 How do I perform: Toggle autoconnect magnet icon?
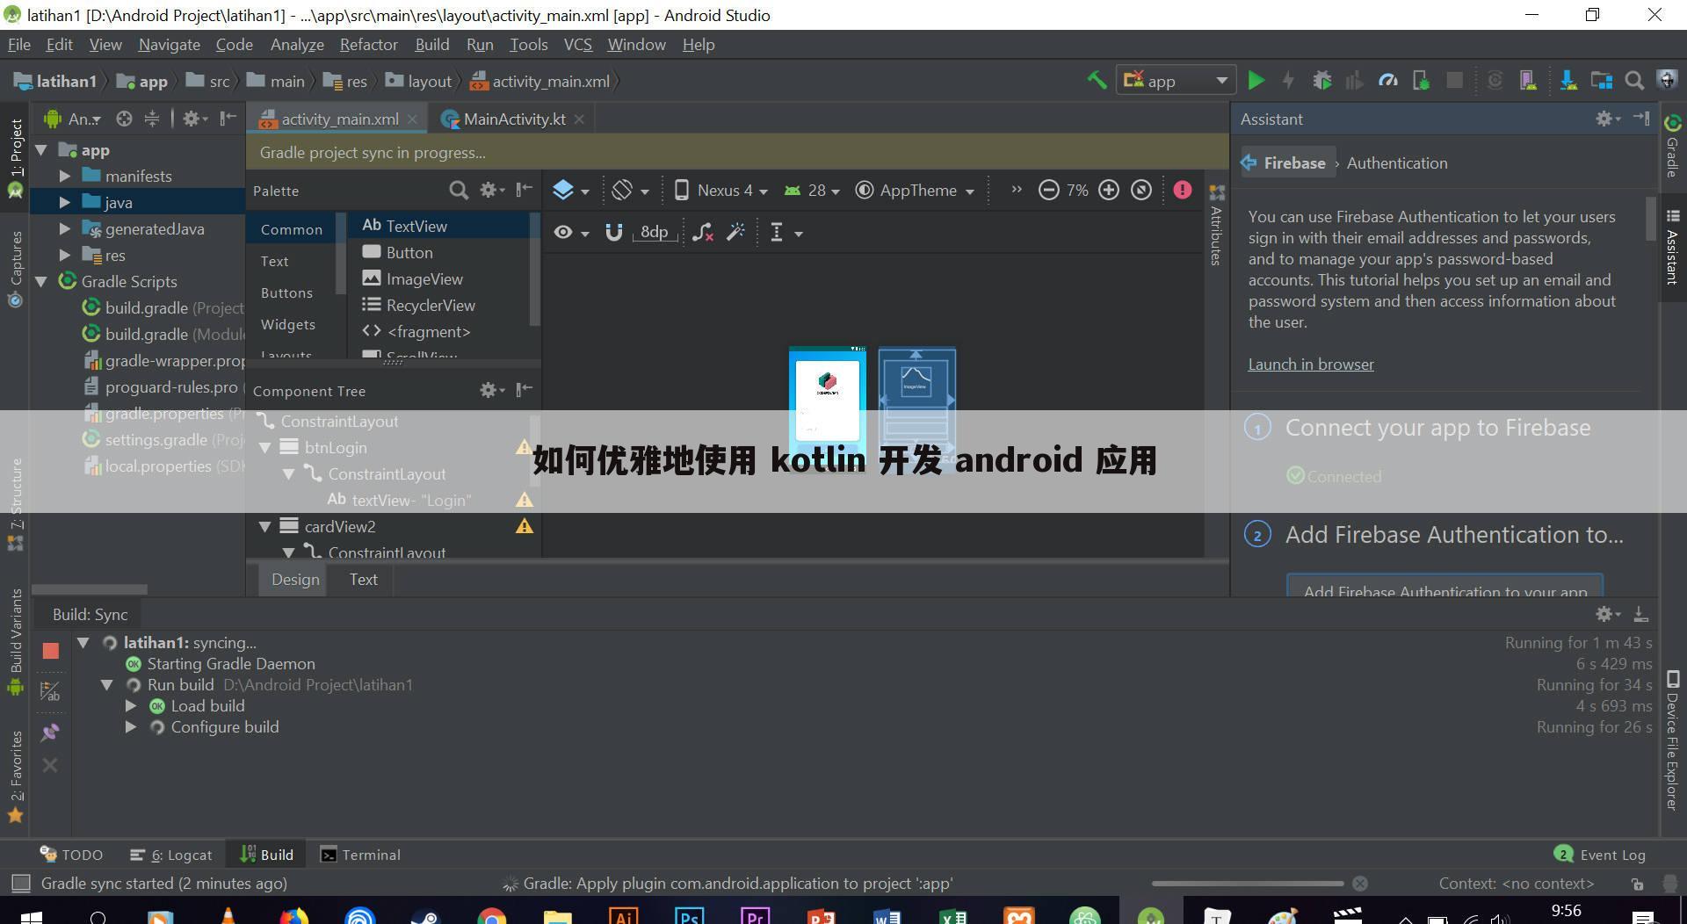click(613, 233)
